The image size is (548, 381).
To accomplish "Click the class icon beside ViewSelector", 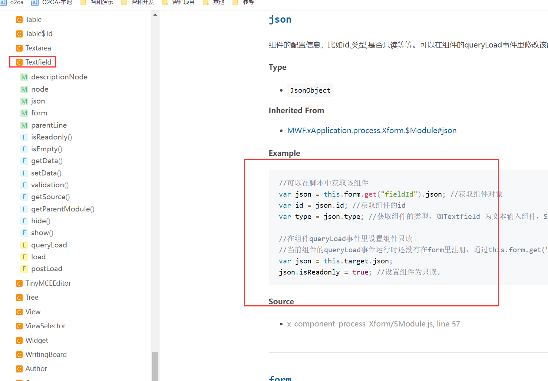I will click(x=19, y=326).
